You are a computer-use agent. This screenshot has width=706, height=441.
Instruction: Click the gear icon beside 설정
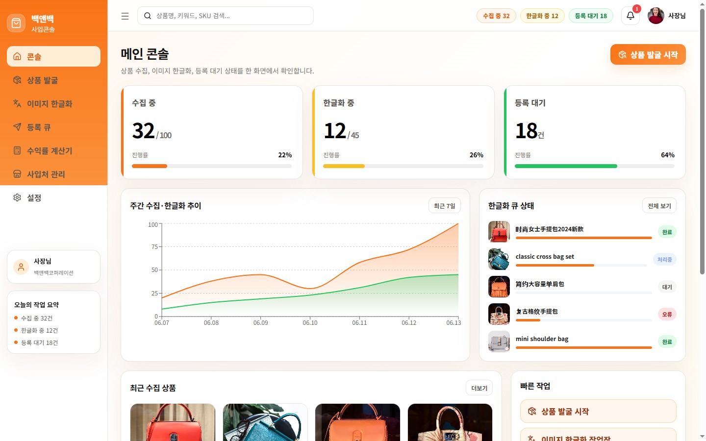[17, 197]
